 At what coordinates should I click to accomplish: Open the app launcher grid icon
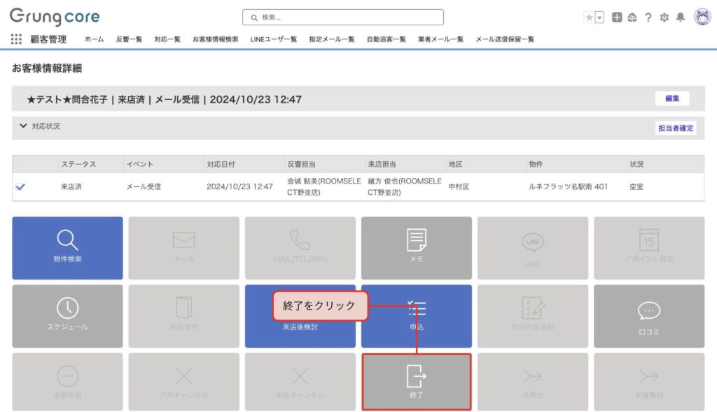point(16,39)
